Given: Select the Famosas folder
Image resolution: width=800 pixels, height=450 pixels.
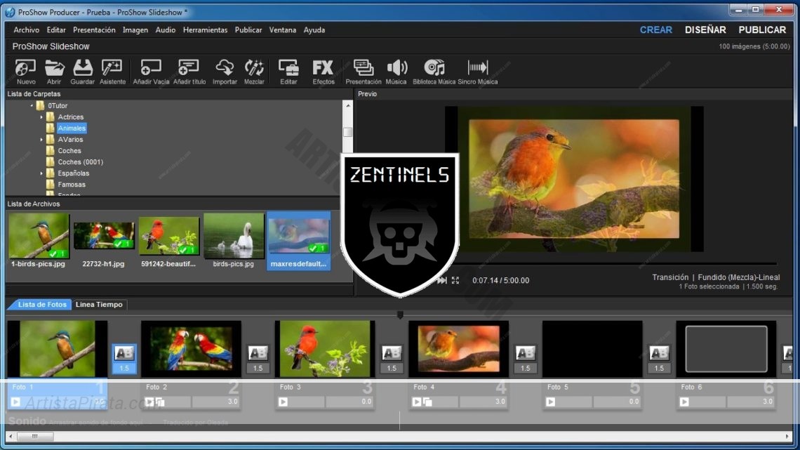Looking at the screenshot, I should pyautogui.click(x=72, y=185).
